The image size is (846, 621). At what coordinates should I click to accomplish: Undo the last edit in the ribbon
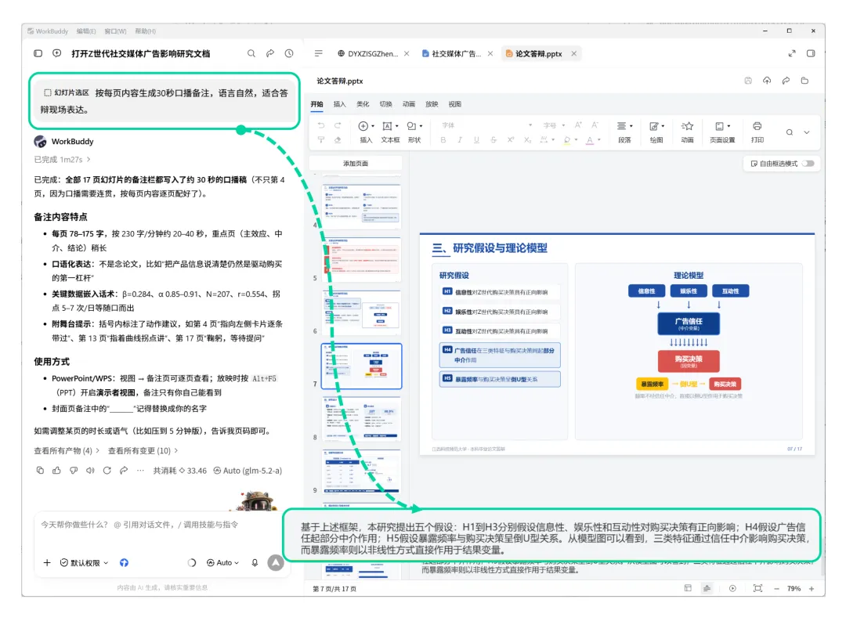[x=321, y=125]
